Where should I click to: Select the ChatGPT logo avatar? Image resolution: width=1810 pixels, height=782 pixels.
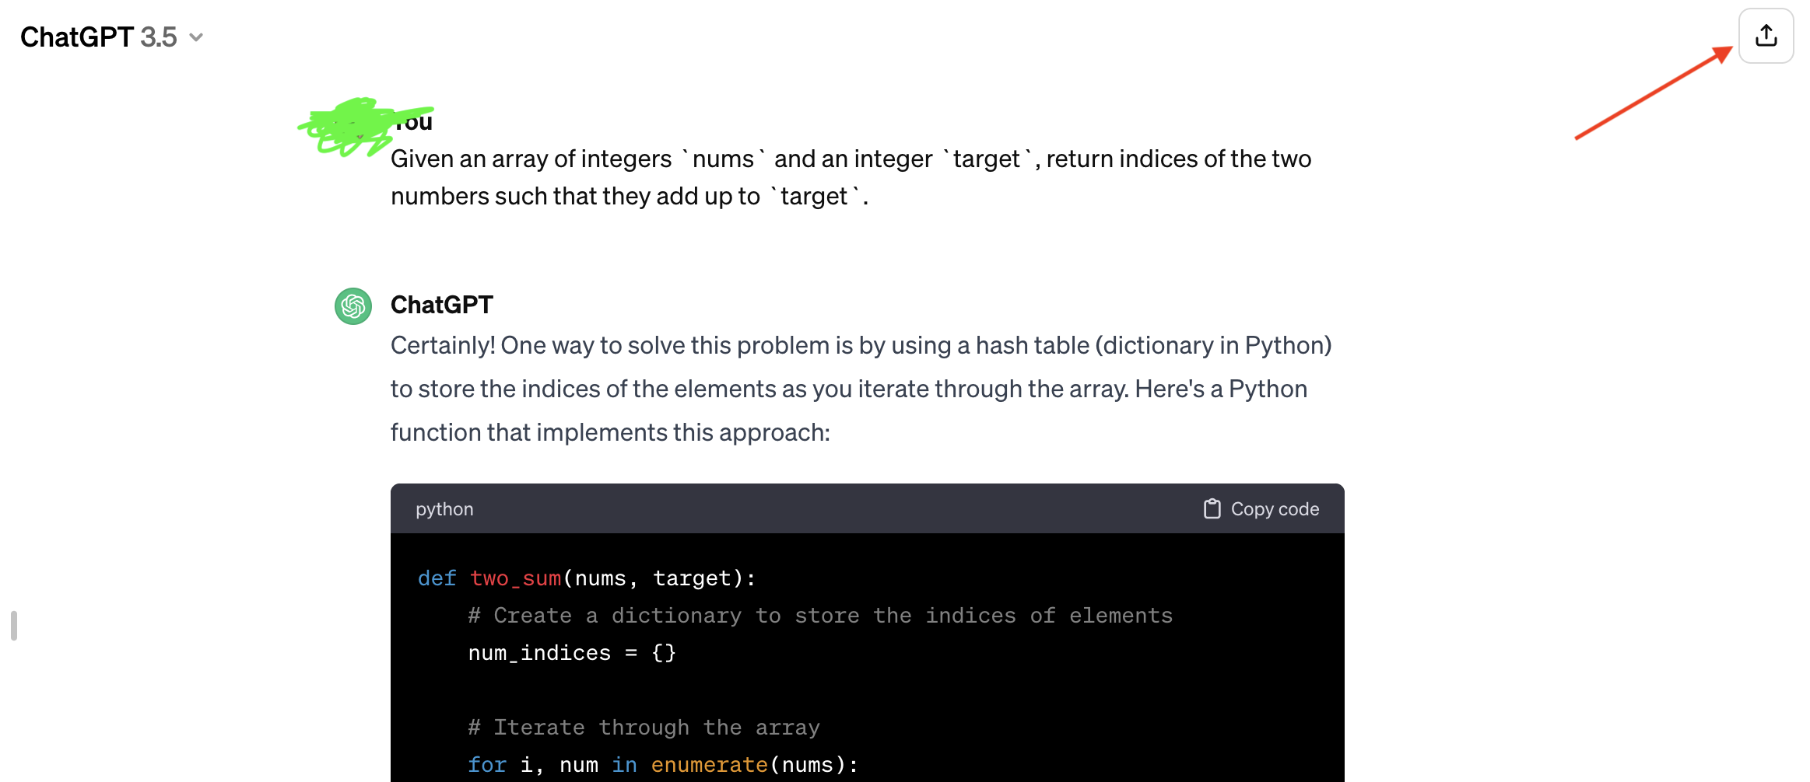[353, 306]
